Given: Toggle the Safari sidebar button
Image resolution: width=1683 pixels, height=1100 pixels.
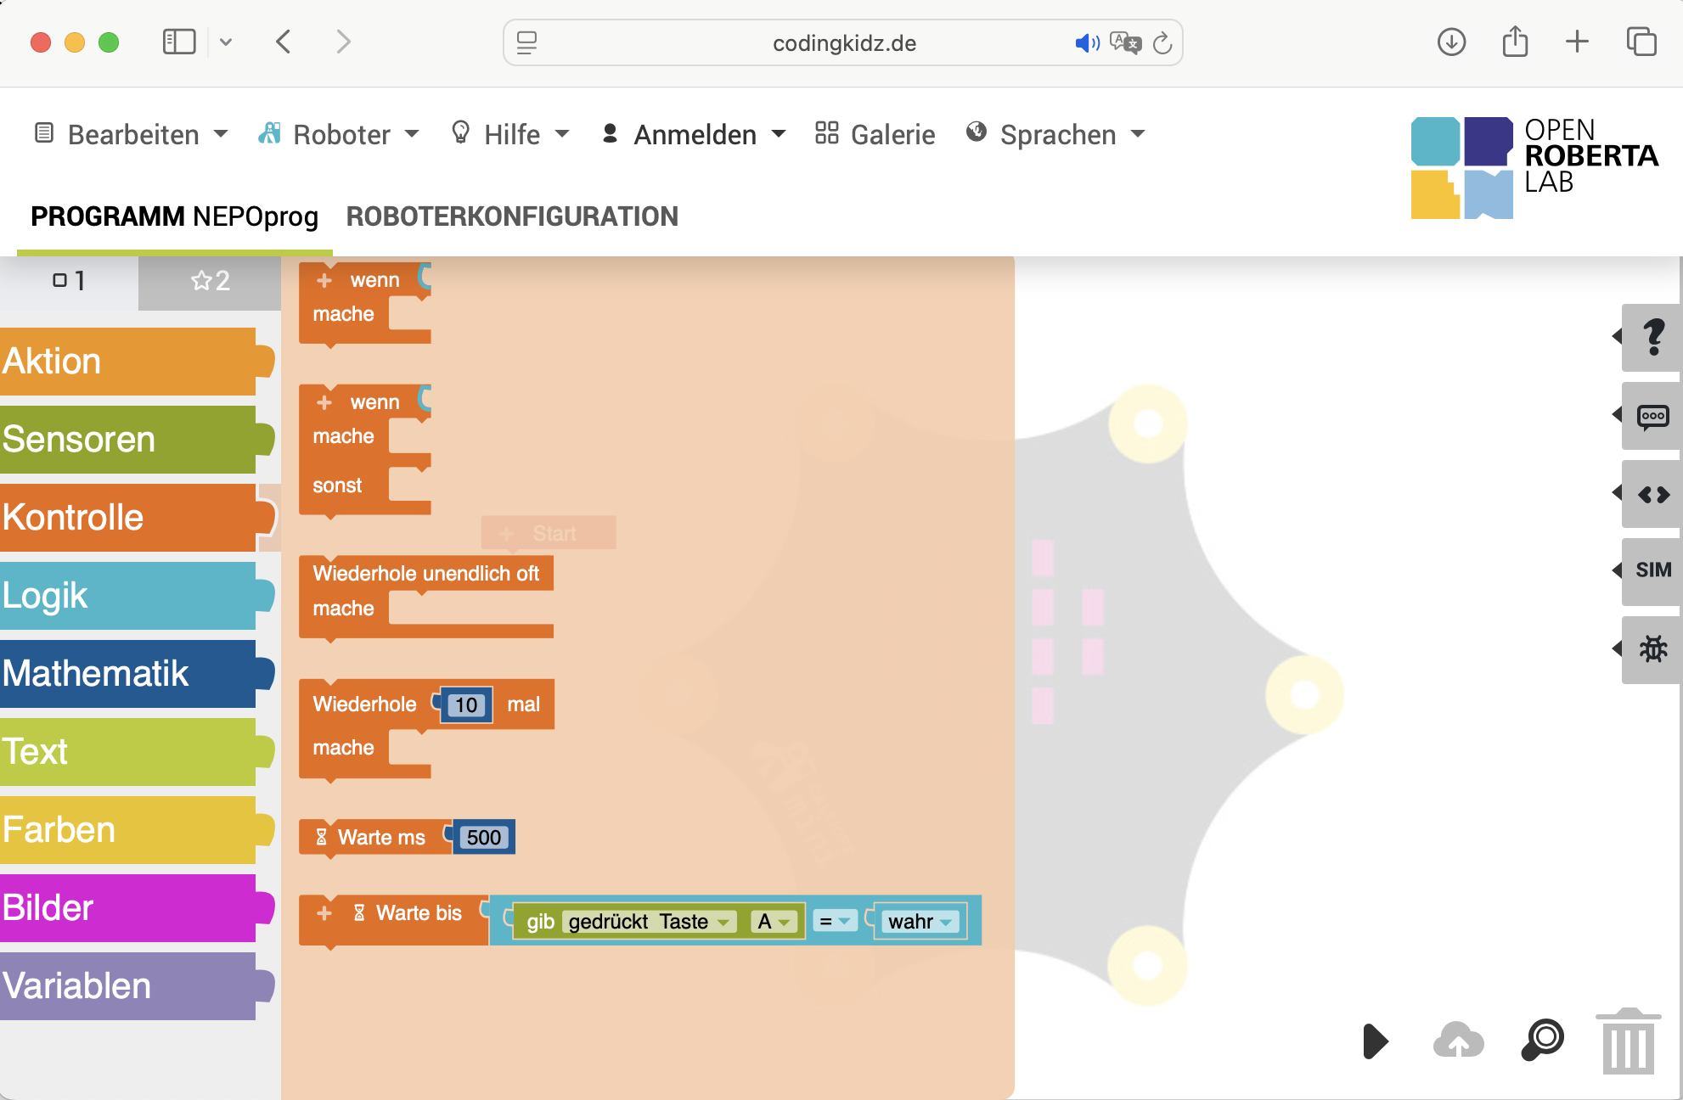Looking at the screenshot, I should coord(179,42).
